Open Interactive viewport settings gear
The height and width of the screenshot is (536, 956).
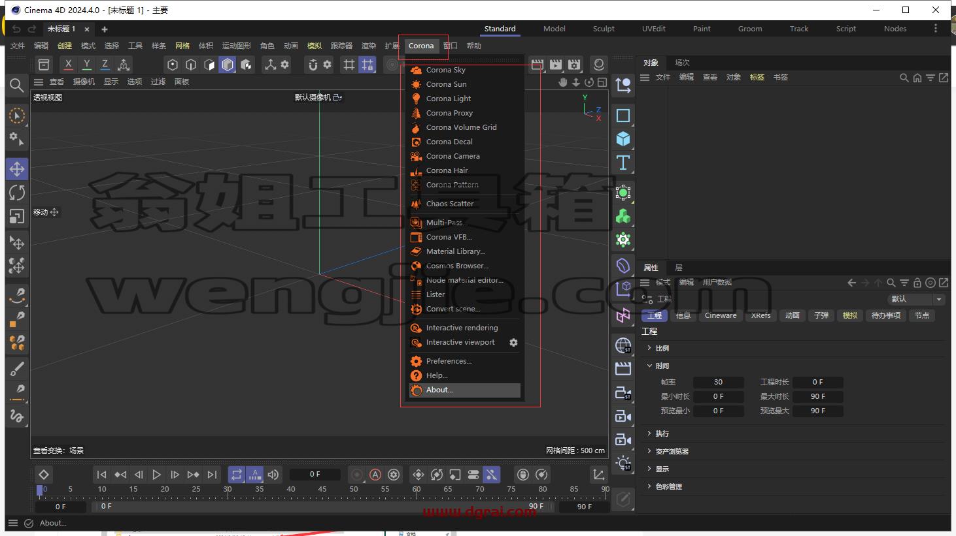513,342
